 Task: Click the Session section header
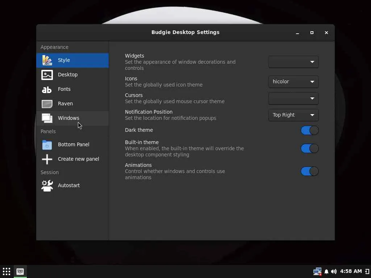tap(49, 172)
